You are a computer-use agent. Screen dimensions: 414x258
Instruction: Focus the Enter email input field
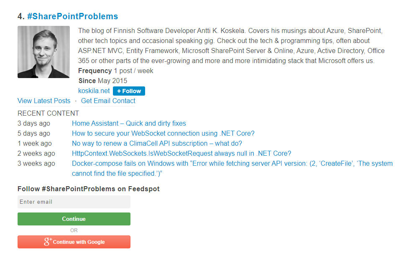(x=74, y=202)
